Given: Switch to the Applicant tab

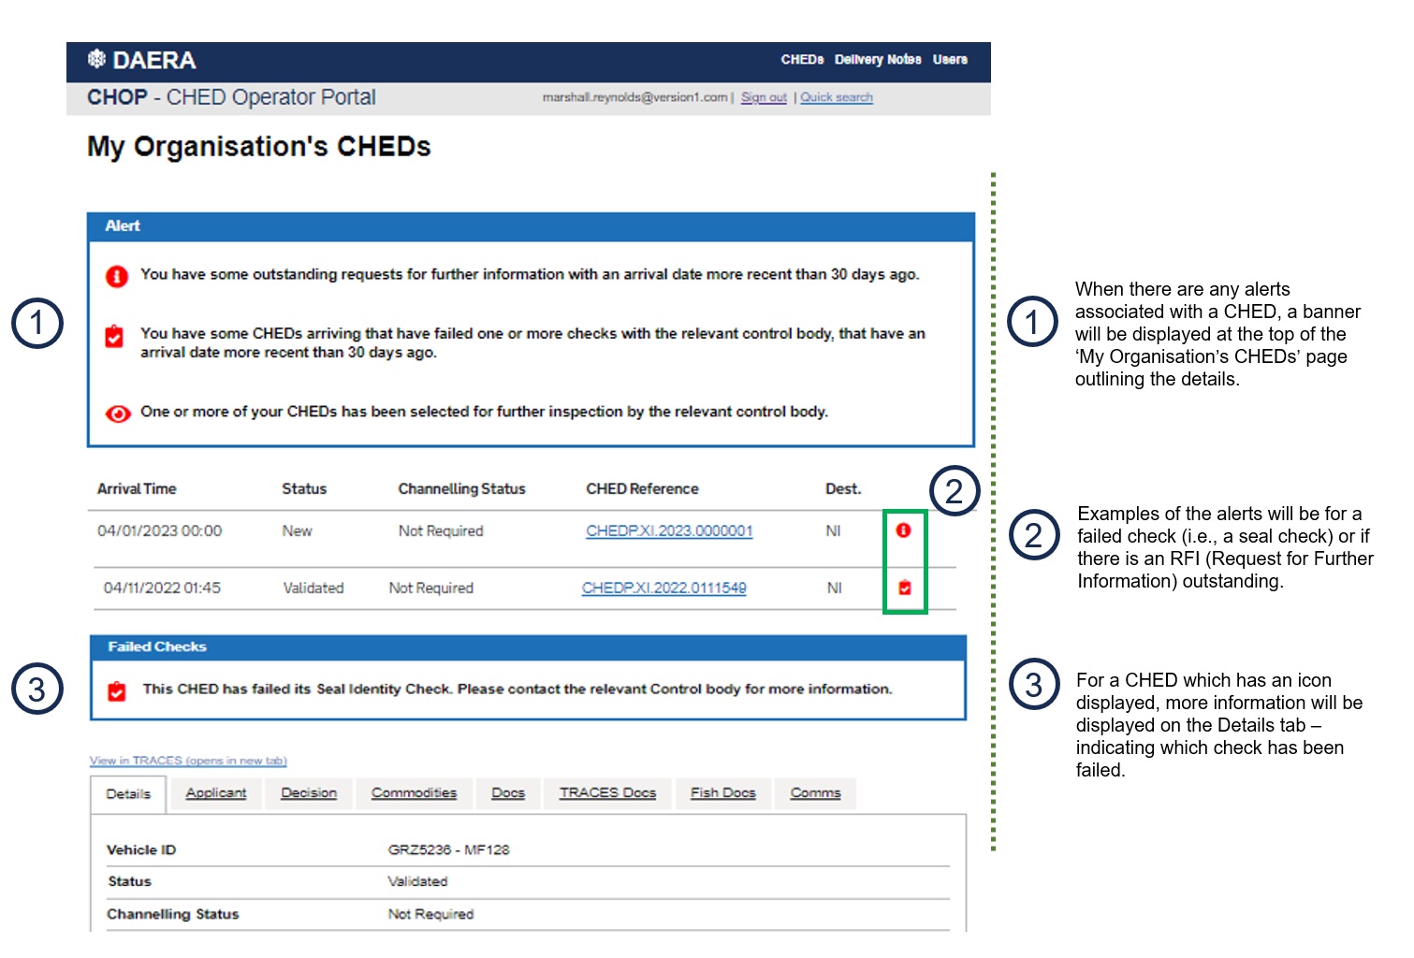Looking at the screenshot, I should [216, 793].
